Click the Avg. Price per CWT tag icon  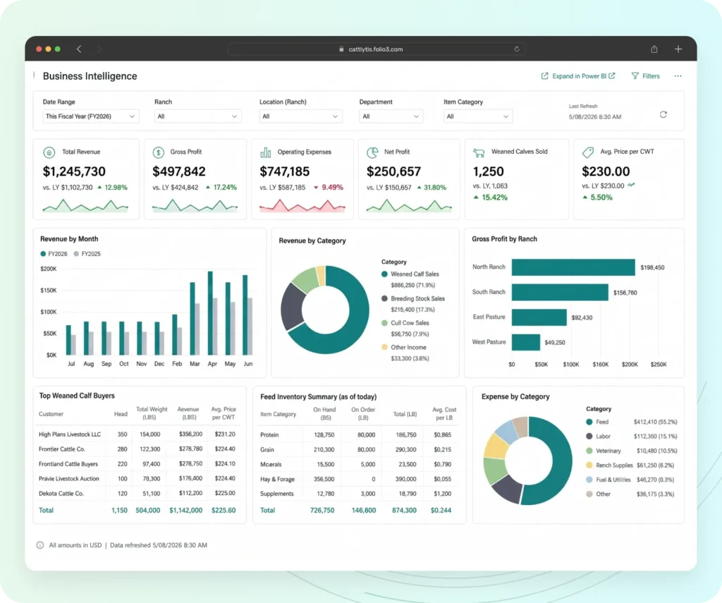coord(587,152)
